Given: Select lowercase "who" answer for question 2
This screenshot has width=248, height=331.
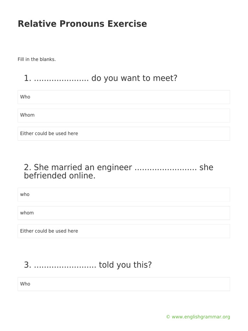Looking at the screenshot, I should 124,195.
